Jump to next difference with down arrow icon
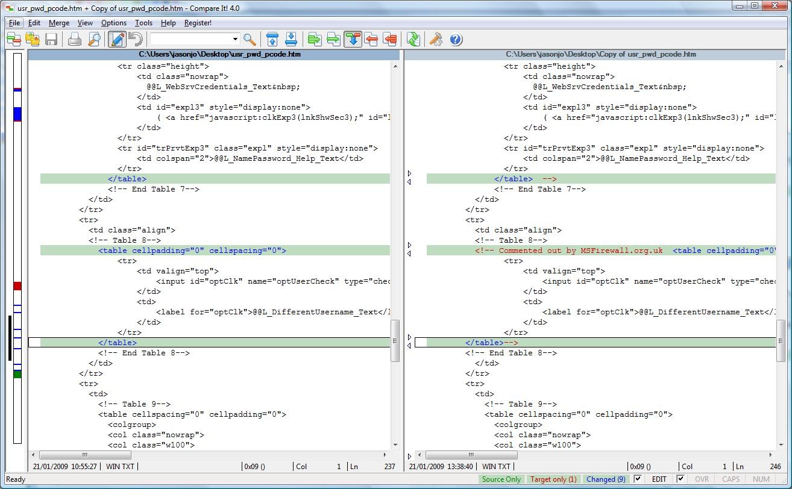This screenshot has width=792, height=489. tap(291, 40)
